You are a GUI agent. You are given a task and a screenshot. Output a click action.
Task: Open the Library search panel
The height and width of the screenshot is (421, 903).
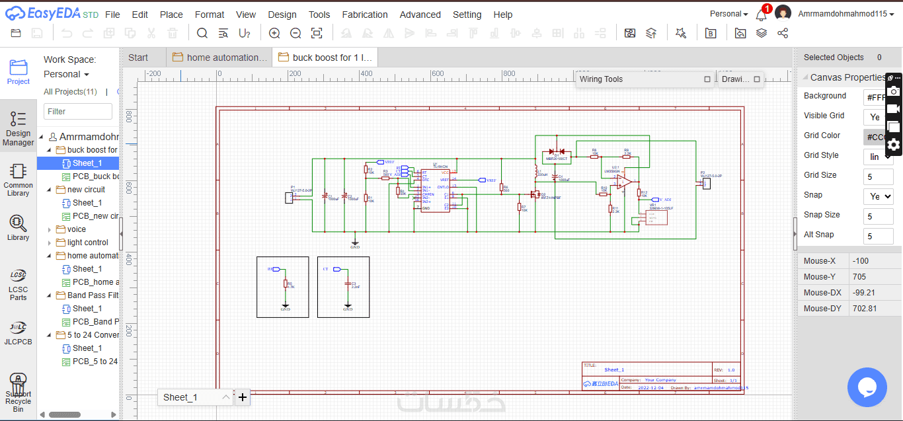point(19,228)
